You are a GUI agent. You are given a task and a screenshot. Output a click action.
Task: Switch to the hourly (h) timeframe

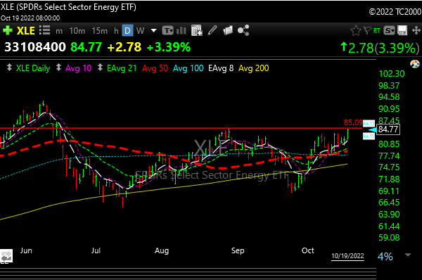coord(116,31)
